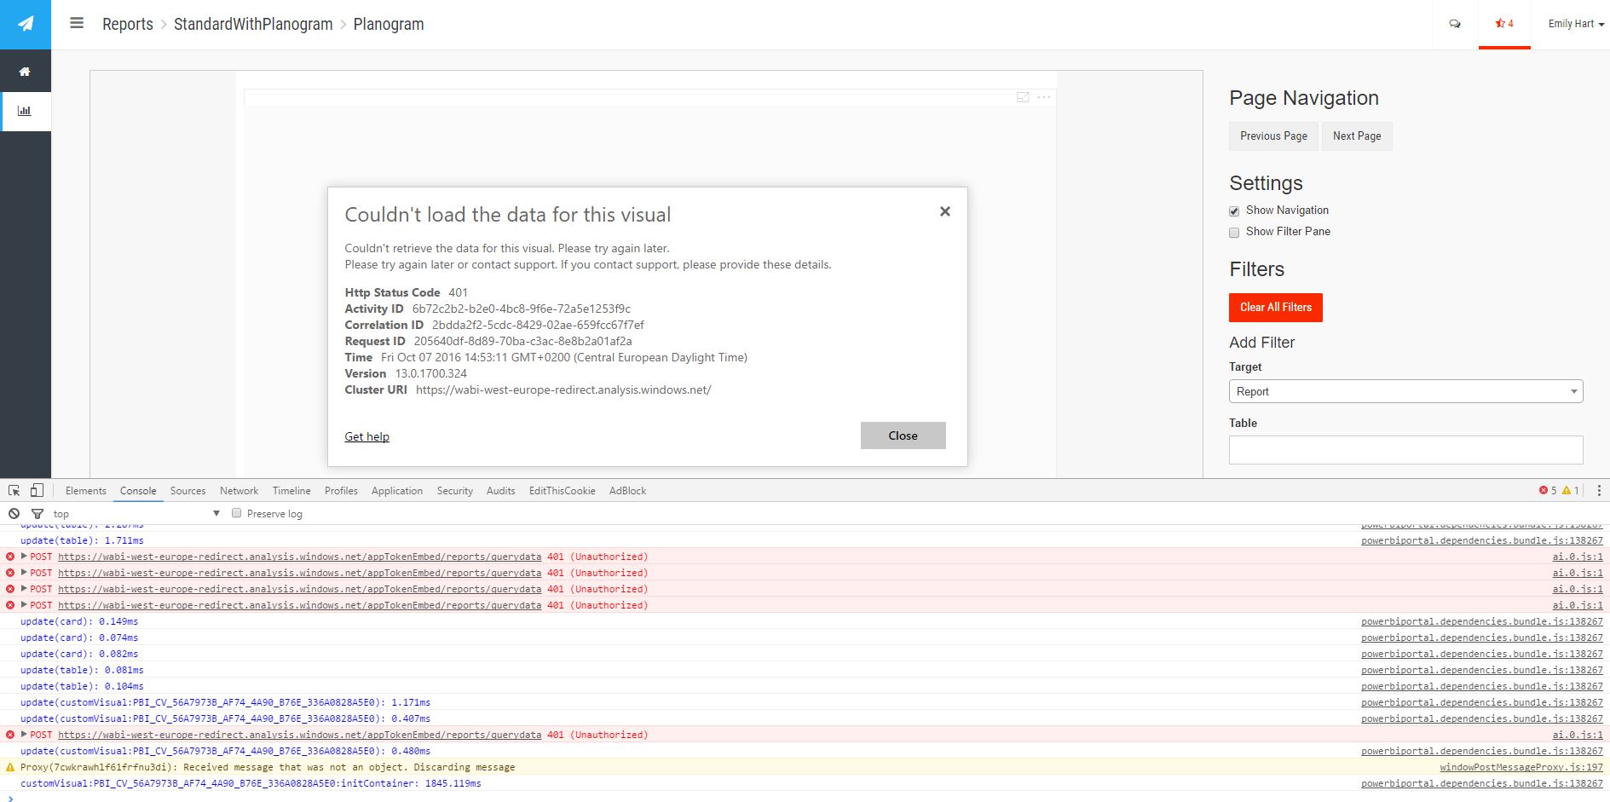The width and height of the screenshot is (1610, 802).
Task: Expand the last POST 401 error entry
Action: 24,735
